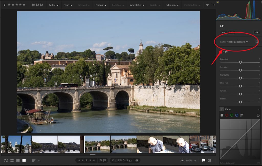Select the elderly man thumbnail in filmstrip

[x=150, y=144]
